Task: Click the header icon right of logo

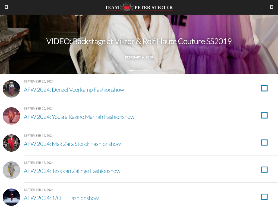Action: click(271, 7)
